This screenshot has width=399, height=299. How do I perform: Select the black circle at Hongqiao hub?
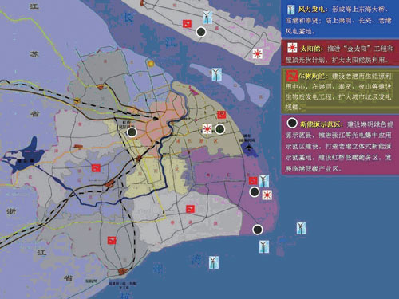132,132
